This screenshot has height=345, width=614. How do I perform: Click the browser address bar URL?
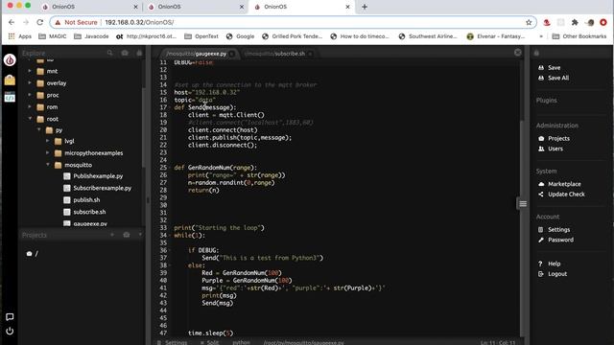pos(139,22)
